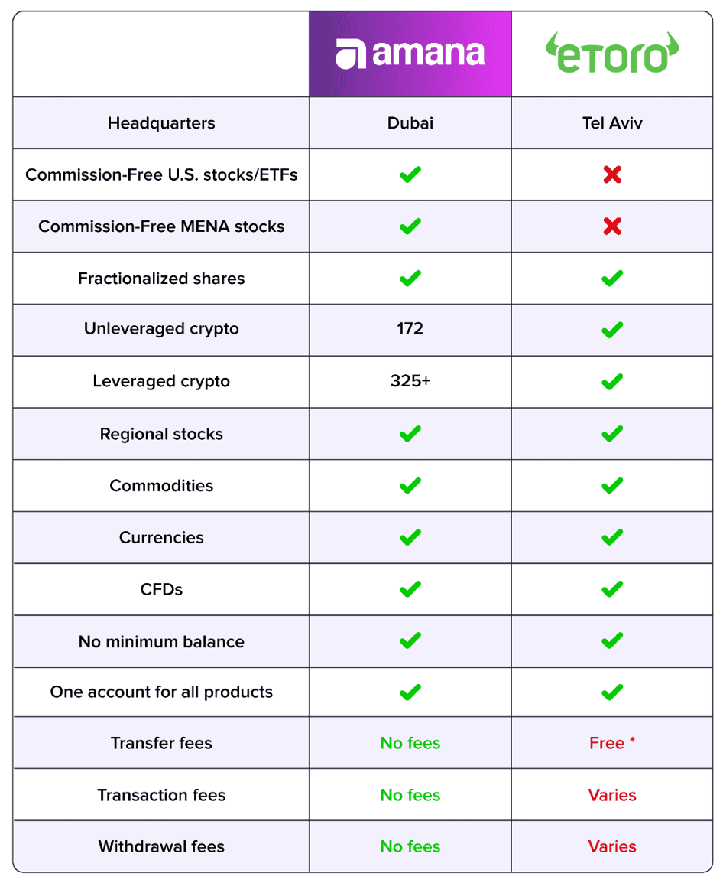Click the amana logo header
The height and width of the screenshot is (883, 723).
click(410, 54)
